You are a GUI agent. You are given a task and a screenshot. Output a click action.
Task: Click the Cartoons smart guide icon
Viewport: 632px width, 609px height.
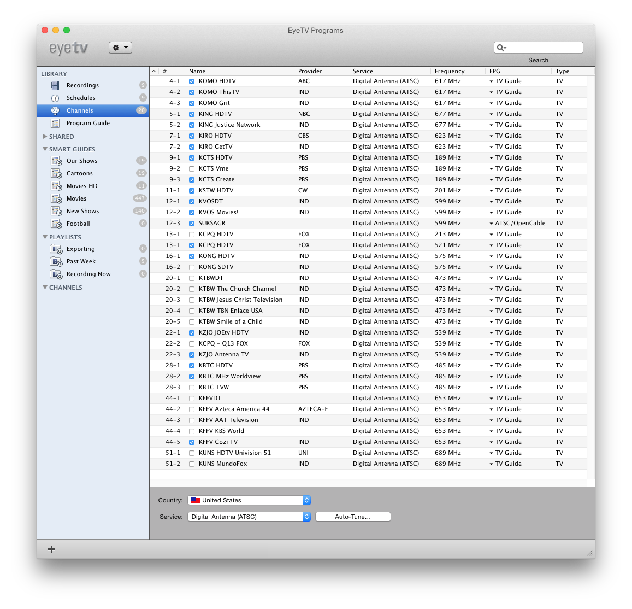pyautogui.click(x=56, y=173)
